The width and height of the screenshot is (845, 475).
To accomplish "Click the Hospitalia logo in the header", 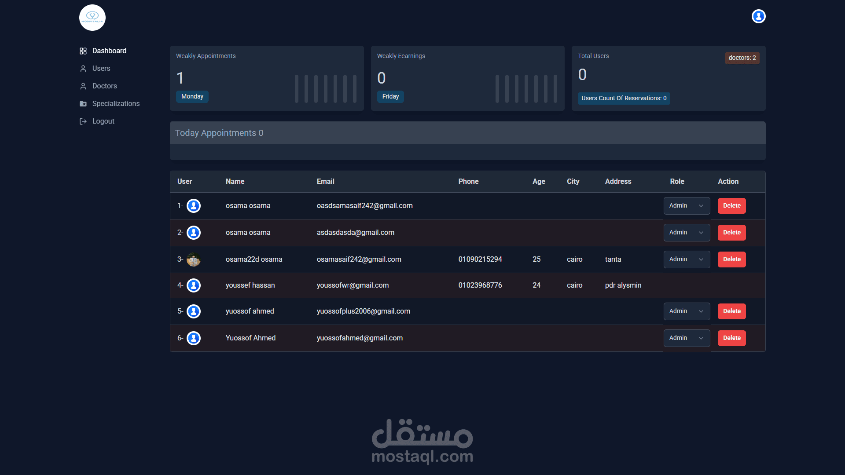I will click(92, 18).
